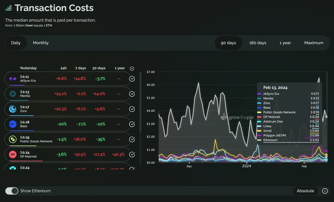Uncheck the Zora row checkmark

132,109
